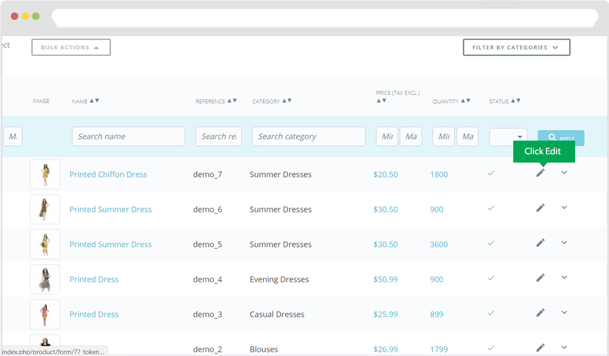
Task: Open the status filter dropdown
Action: pyautogui.click(x=508, y=136)
